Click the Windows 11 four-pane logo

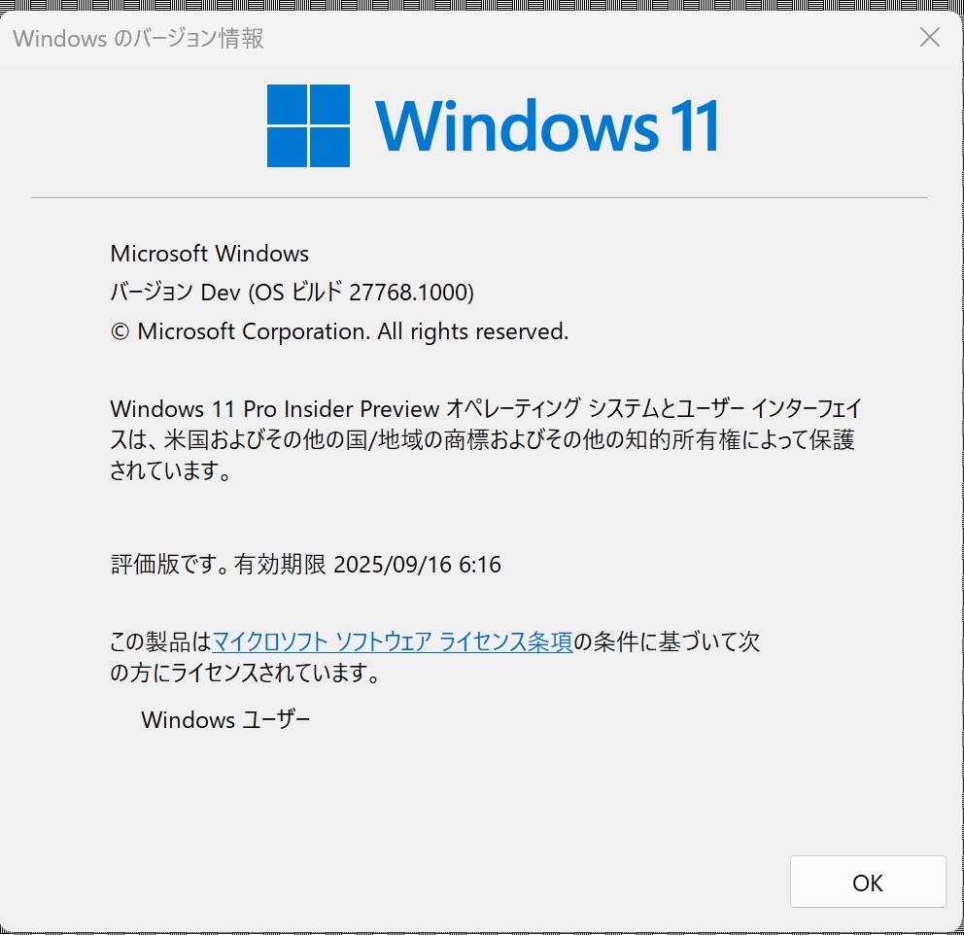[x=309, y=126]
